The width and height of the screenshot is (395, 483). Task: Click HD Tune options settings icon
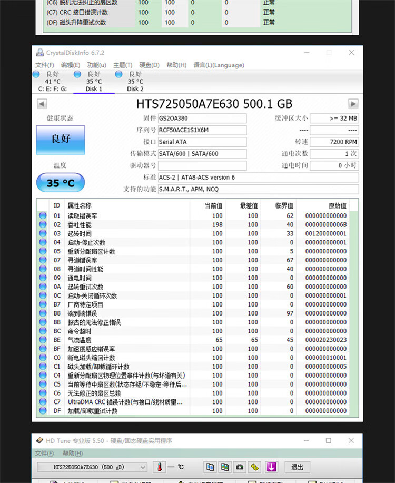point(255,467)
